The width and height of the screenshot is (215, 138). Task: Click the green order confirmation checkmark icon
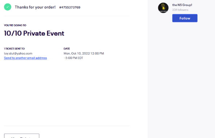[x=8, y=7]
